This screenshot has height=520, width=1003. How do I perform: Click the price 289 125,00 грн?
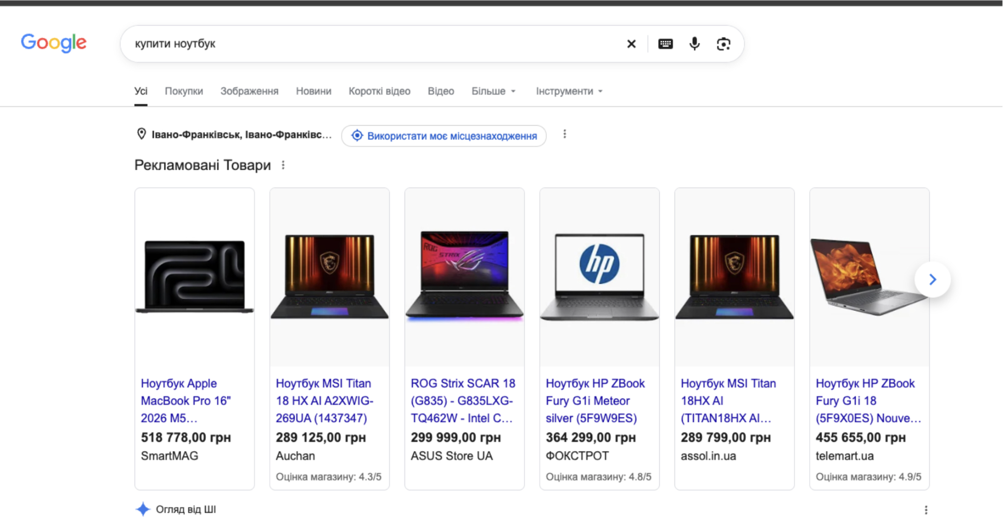point(321,437)
